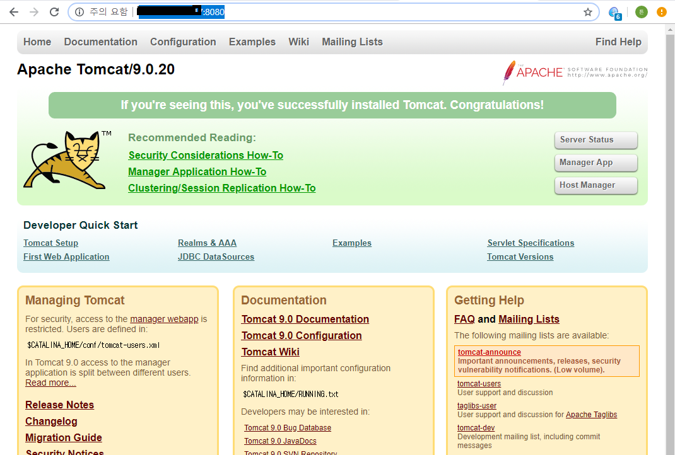This screenshot has height=455, width=675.
Task: Click the $CATALINA_HOME/conf/tomcat-users.xml path text
Action: click(93, 345)
